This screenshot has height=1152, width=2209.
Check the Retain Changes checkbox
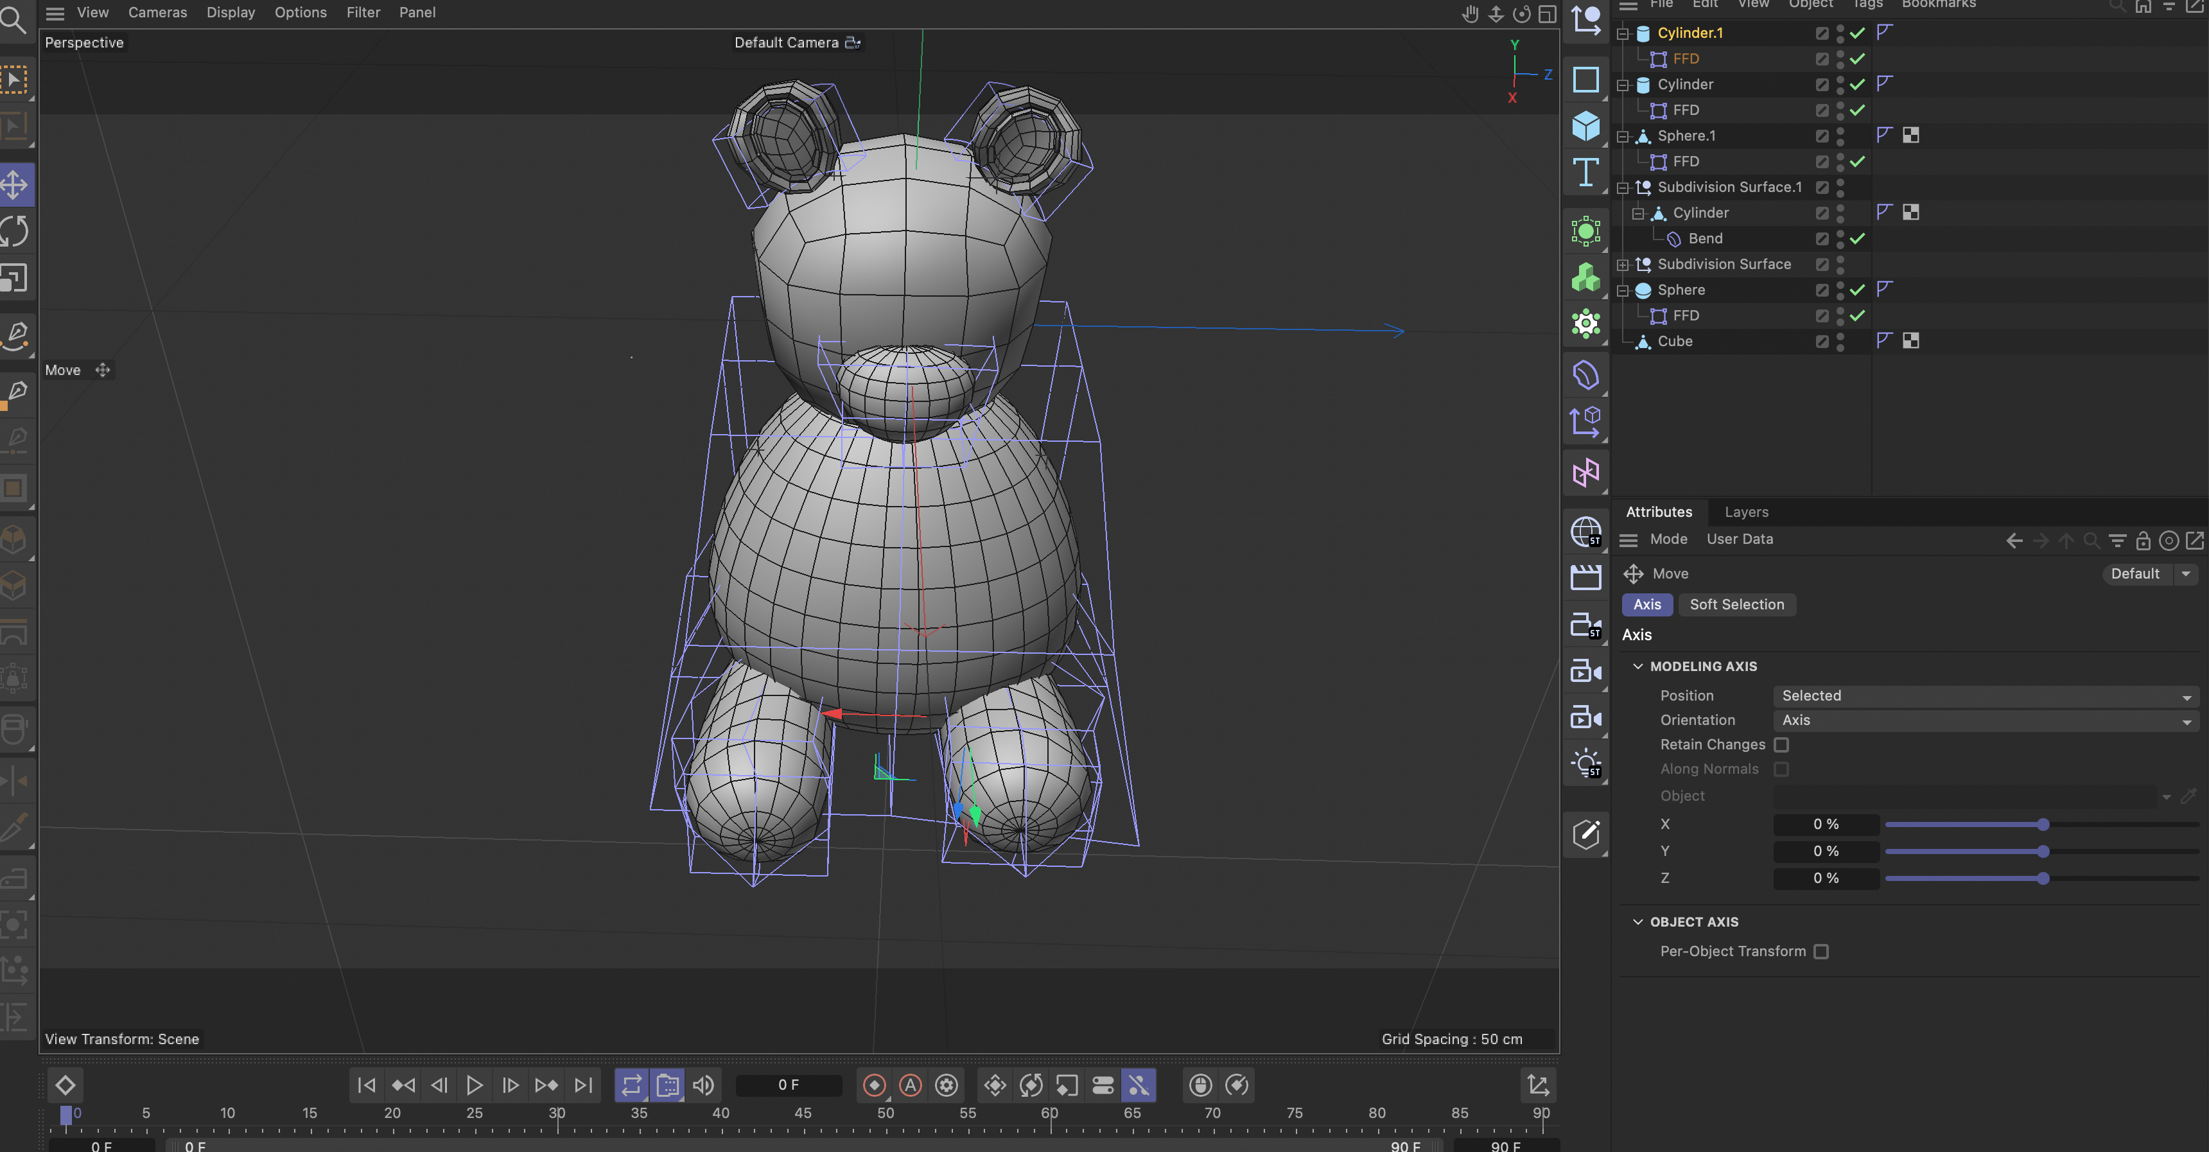click(x=1782, y=744)
